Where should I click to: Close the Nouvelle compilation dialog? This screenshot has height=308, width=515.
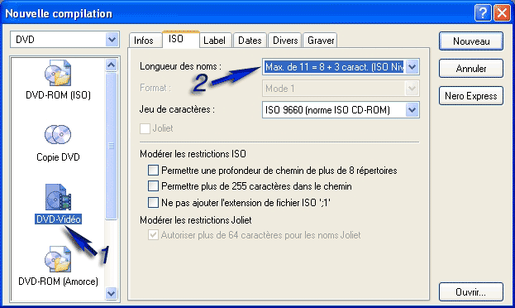(502, 13)
